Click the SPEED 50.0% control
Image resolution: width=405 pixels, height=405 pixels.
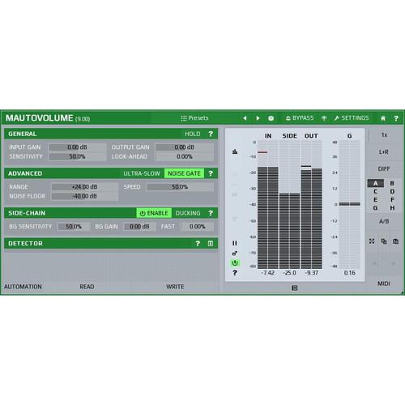(180, 187)
